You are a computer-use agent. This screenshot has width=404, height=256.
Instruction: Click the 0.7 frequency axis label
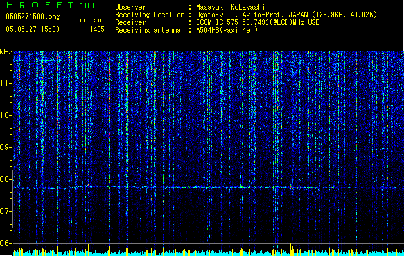coord(5,211)
